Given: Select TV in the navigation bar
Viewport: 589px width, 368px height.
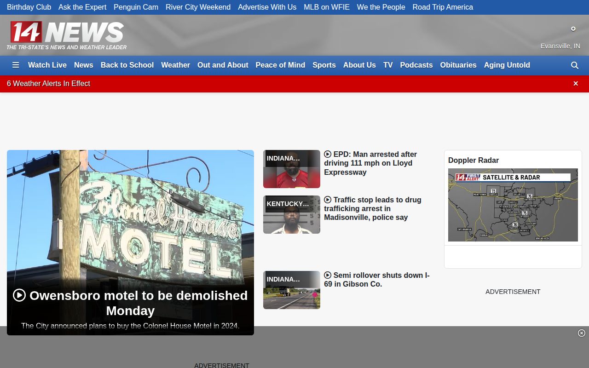Looking at the screenshot, I should coord(388,65).
